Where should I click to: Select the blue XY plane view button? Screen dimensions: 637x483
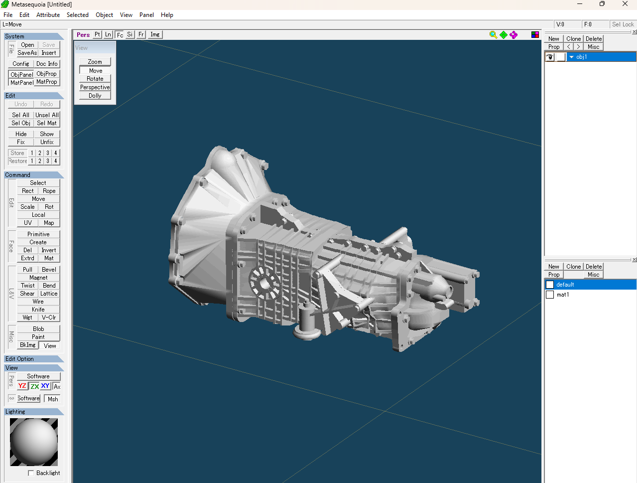pos(45,386)
